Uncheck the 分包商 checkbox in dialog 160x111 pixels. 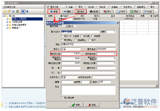71,36
